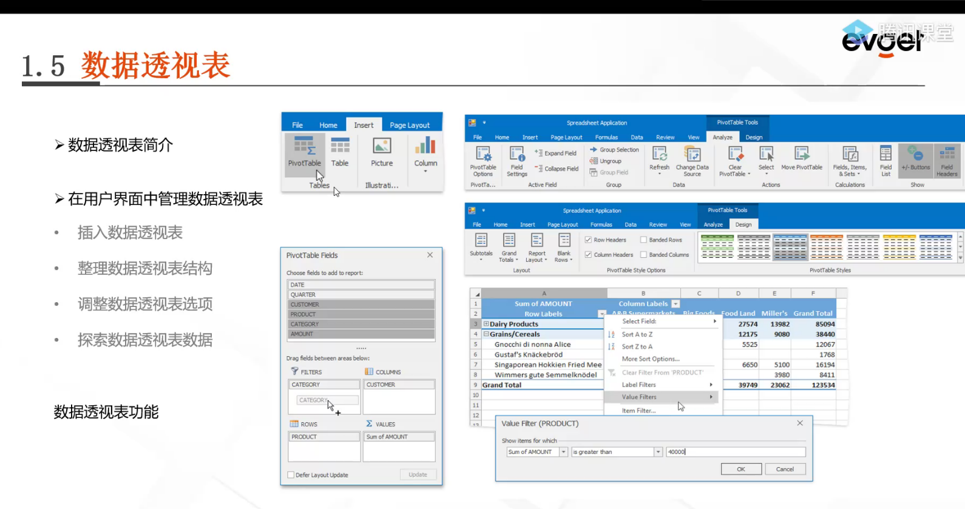Select the DATE field in field list
This screenshot has width=965, height=509.
point(361,285)
